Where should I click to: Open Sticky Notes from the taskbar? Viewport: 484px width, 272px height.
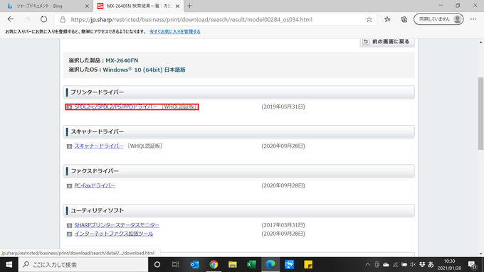[x=308, y=265]
